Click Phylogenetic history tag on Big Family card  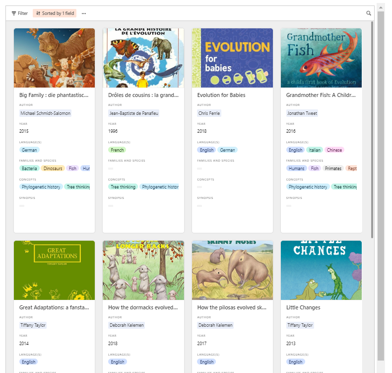[41, 187]
